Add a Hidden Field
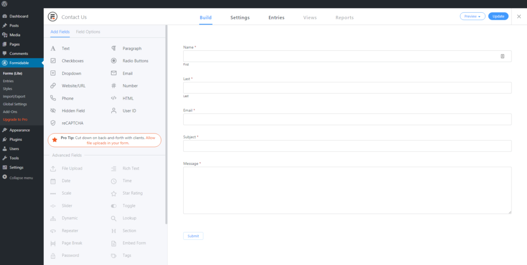Screen dimensions: 527x265 pyautogui.click(x=74, y=111)
